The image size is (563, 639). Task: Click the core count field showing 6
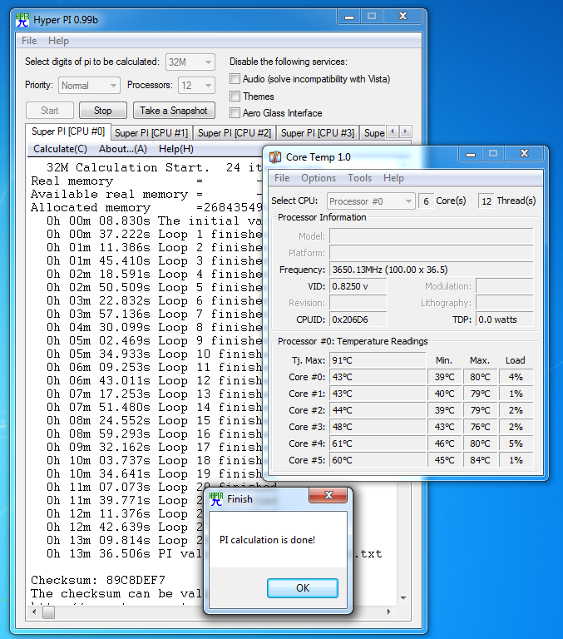tap(426, 201)
